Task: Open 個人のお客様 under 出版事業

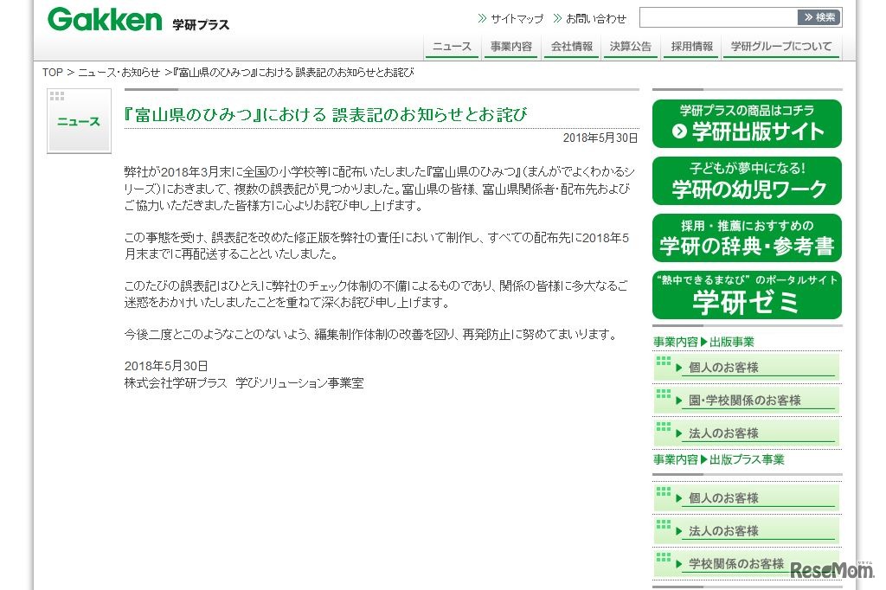Action: [x=747, y=368]
